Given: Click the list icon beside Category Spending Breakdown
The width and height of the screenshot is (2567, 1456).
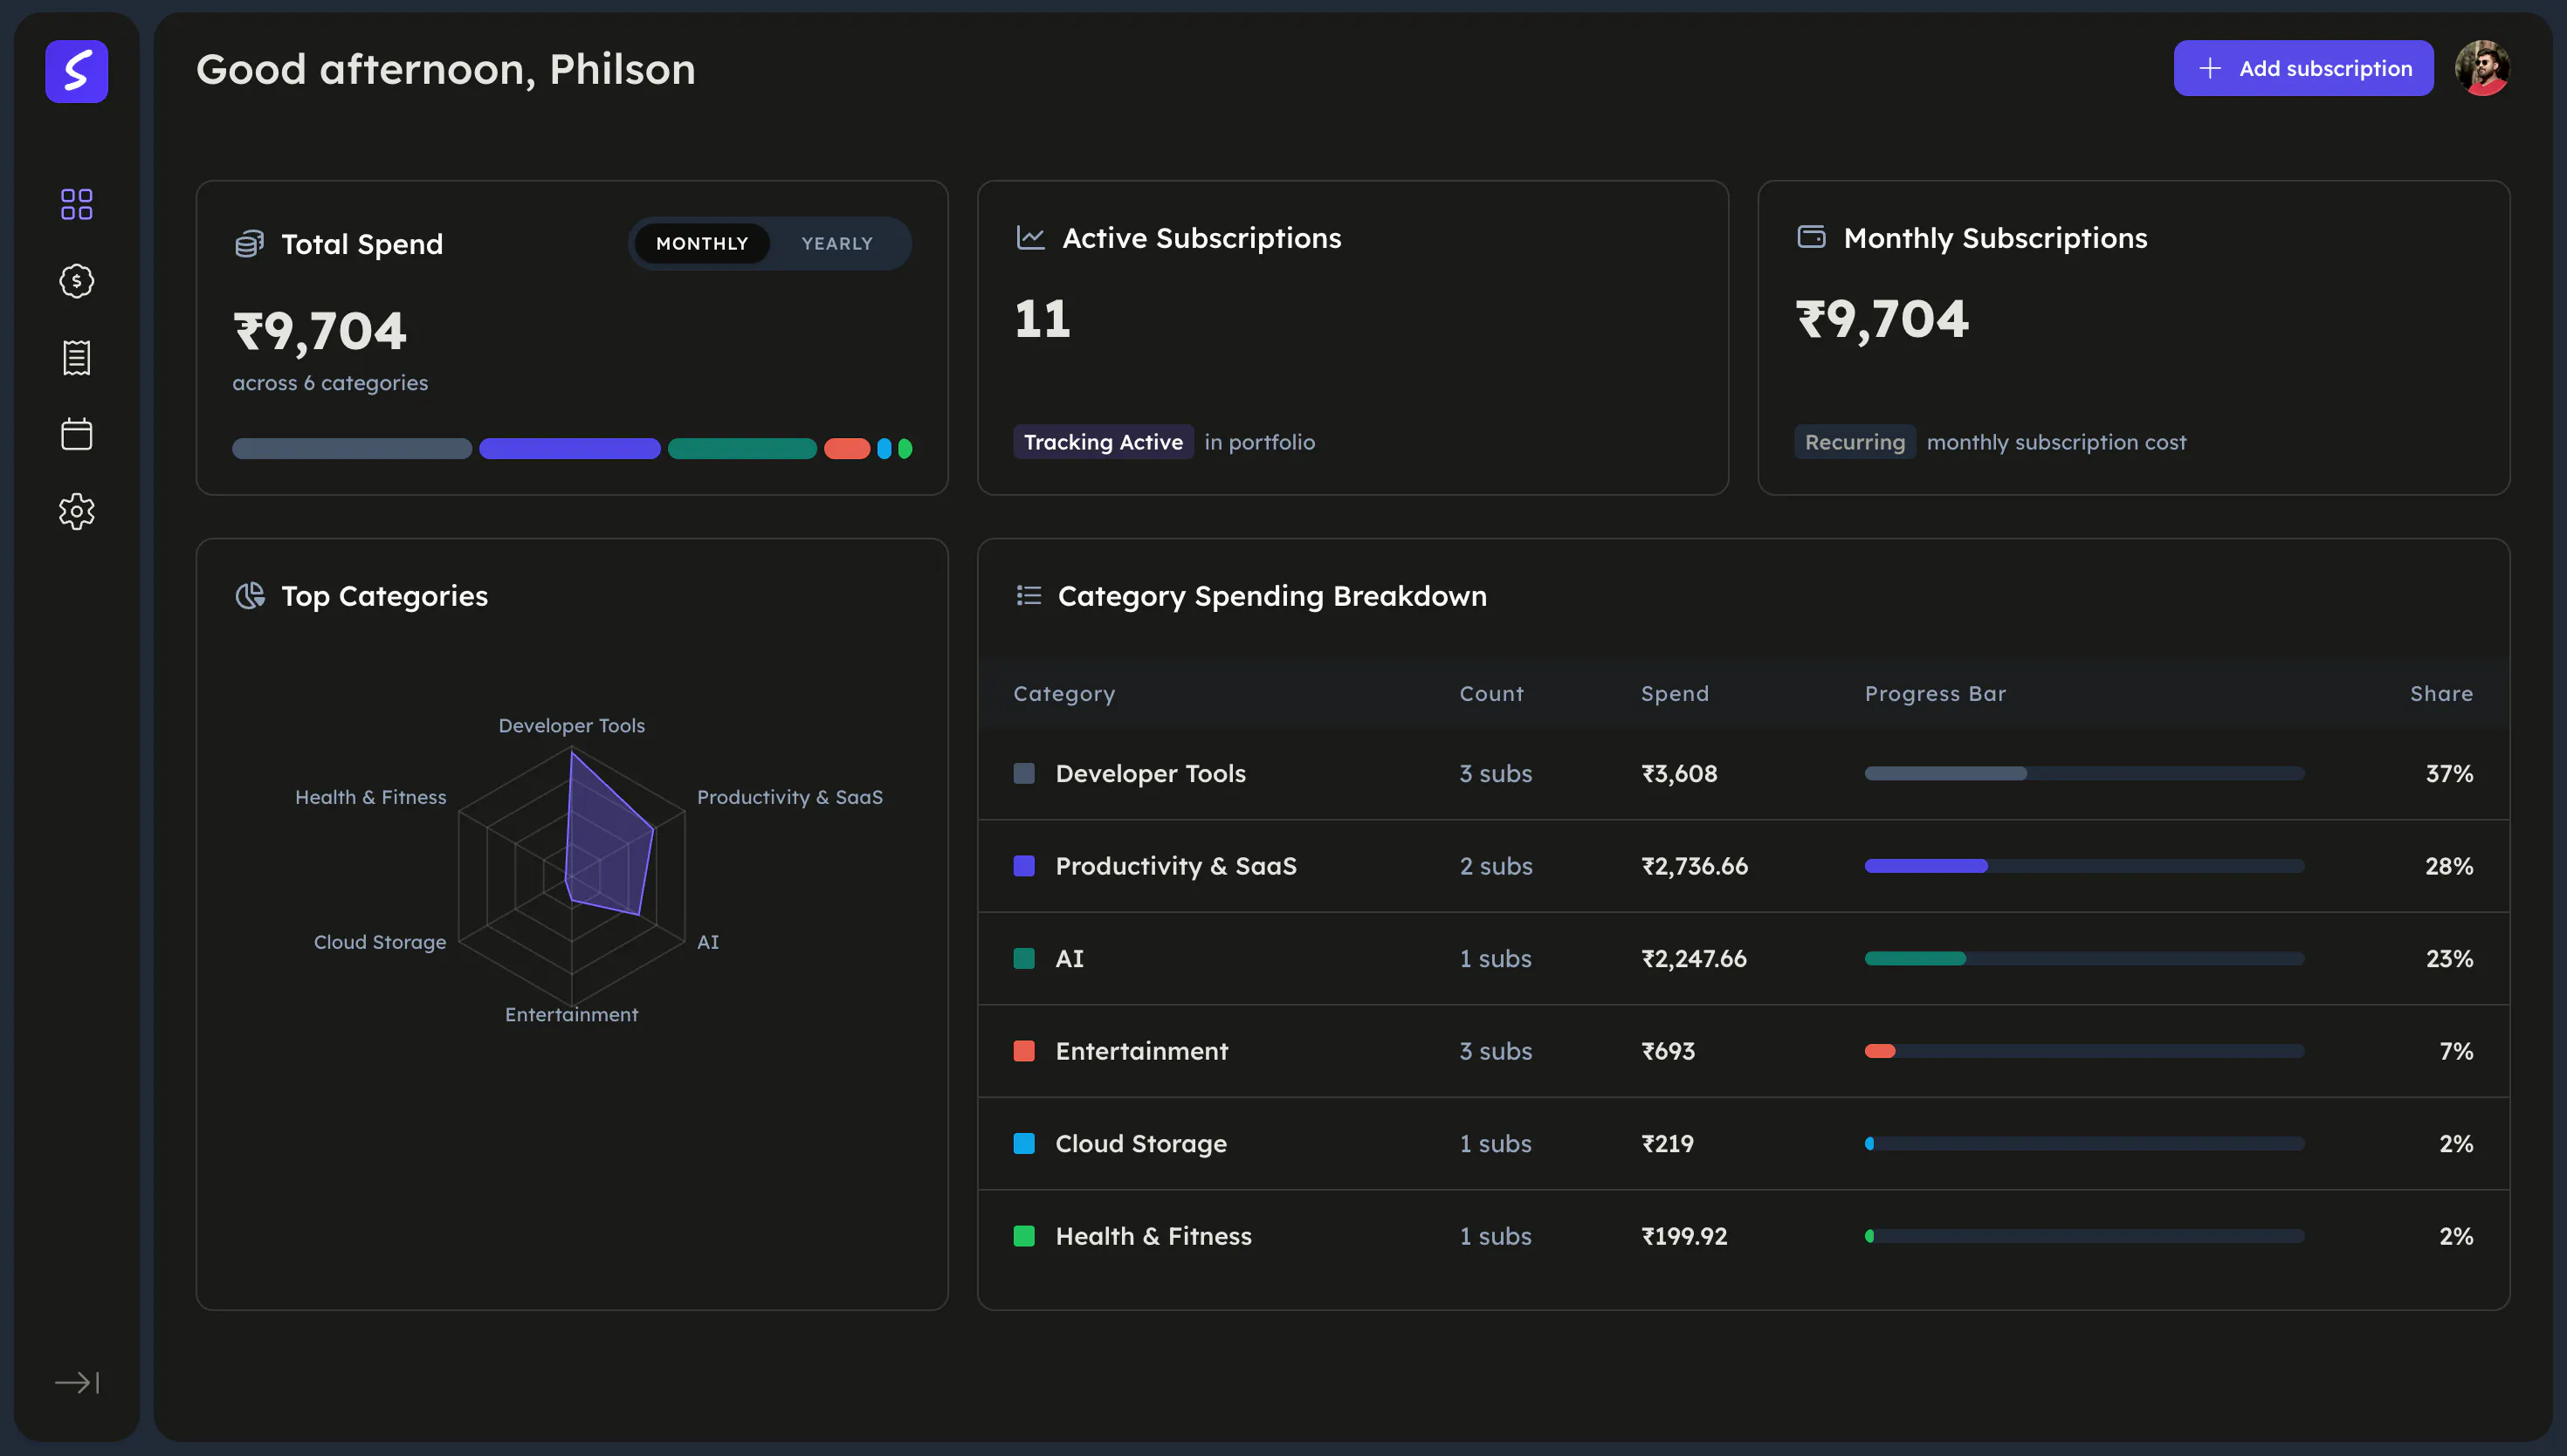Looking at the screenshot, I should [1029, 596].
